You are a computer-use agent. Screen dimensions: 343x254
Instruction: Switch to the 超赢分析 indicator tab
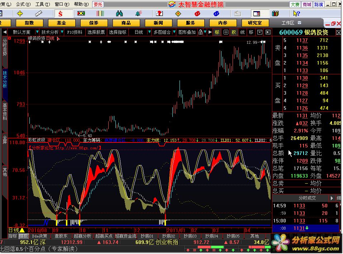coord(83,236)
